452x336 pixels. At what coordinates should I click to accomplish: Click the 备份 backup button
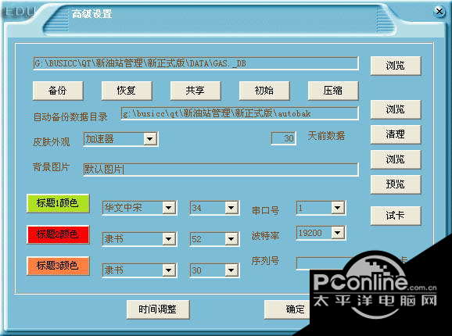point(58,91)
